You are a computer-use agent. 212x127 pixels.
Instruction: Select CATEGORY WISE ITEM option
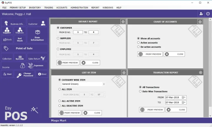pos(59,80)
